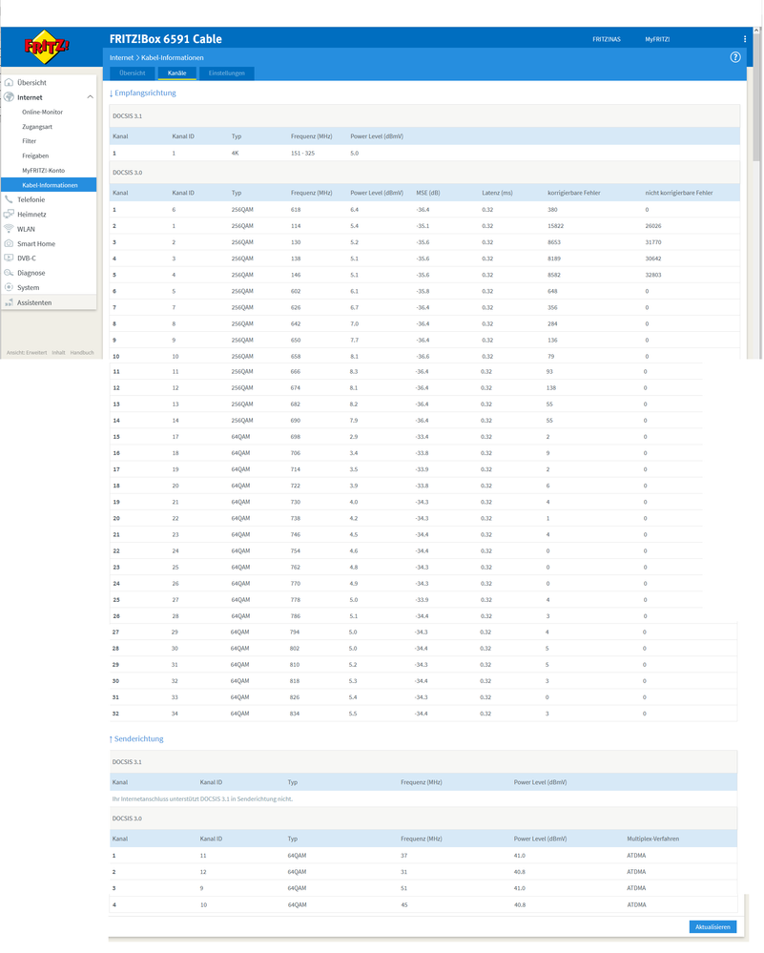This screenshot has width=764, height=953.
Task: Click the 4K type cell
Action: point(236,154)
